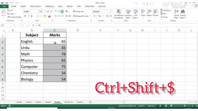Toggle Underline formatting
The height and width of the screenshot is (111, 198).
(32, 16)
